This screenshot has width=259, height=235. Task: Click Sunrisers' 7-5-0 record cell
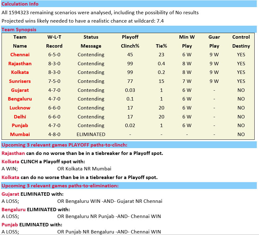coord(54,81)
